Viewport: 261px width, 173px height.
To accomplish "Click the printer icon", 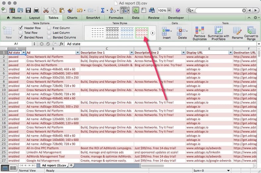I will 36,10.
